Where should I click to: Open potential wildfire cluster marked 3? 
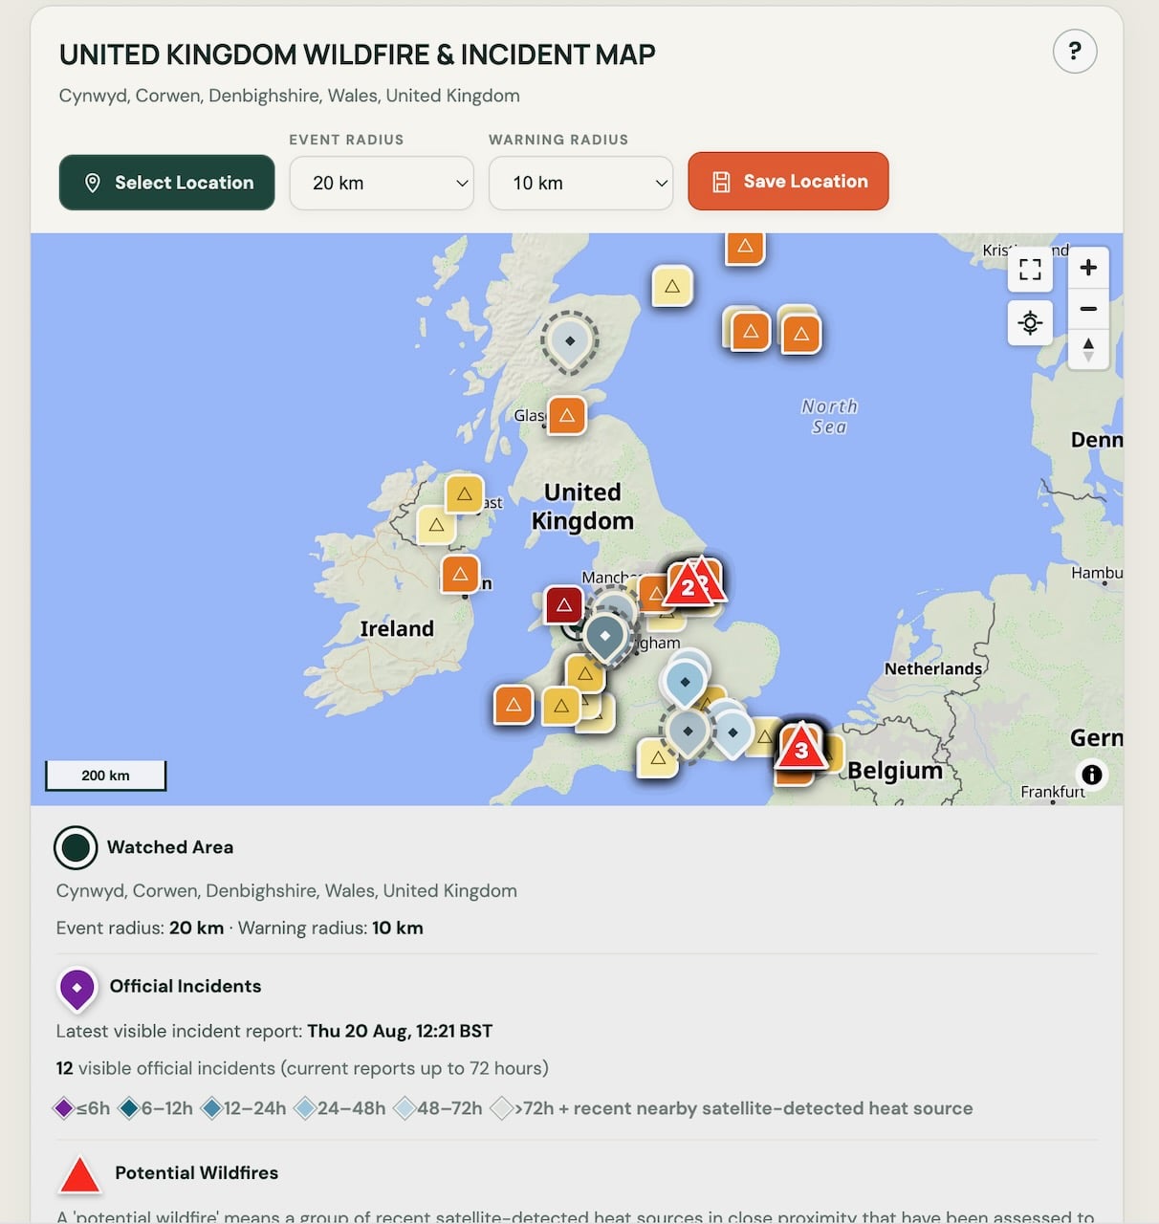[801, 745]
